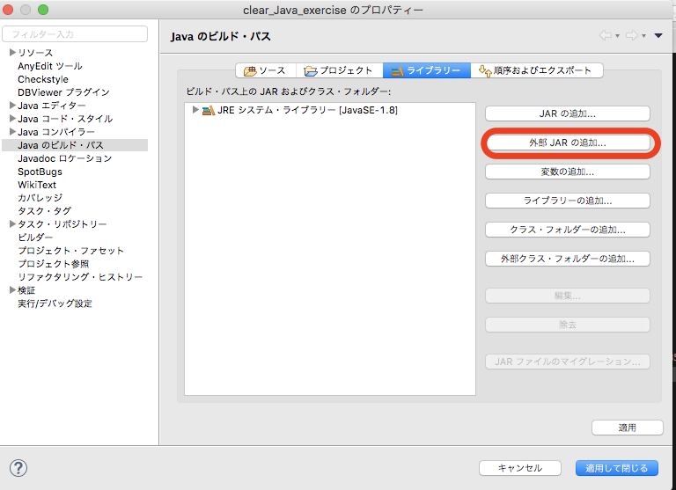Click 外部クラス・フォルダーの追加 button
Viewport: 676px width, 490px height.
coord(568,259)
